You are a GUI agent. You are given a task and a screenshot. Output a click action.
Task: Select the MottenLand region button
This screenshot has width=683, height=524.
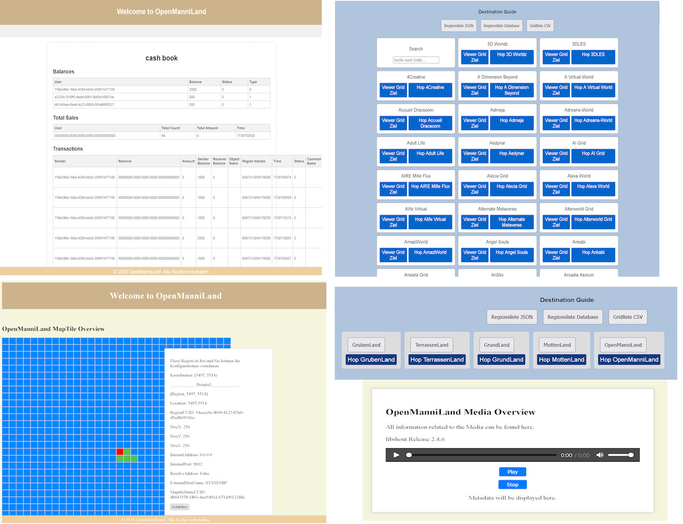[x=557, y=345]
